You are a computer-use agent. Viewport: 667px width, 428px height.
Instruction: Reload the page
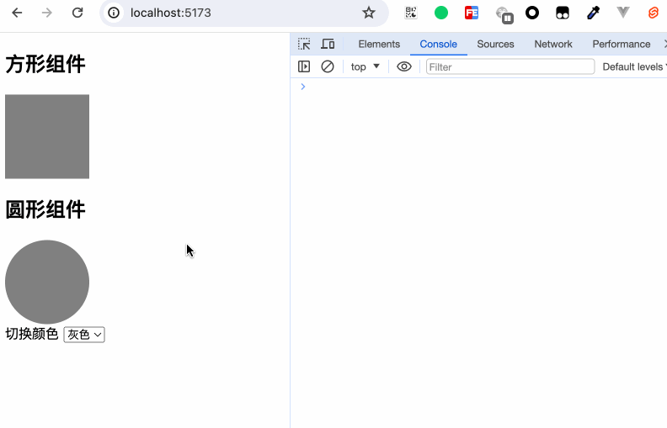(77, 13)
